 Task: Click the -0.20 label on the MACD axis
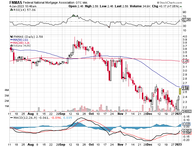coord(186,140)
